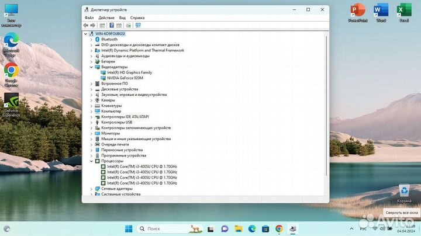Viewport: 421px width, 236px height.
Task: Expand the Мониторы category
Action: (x=91, y=133)
